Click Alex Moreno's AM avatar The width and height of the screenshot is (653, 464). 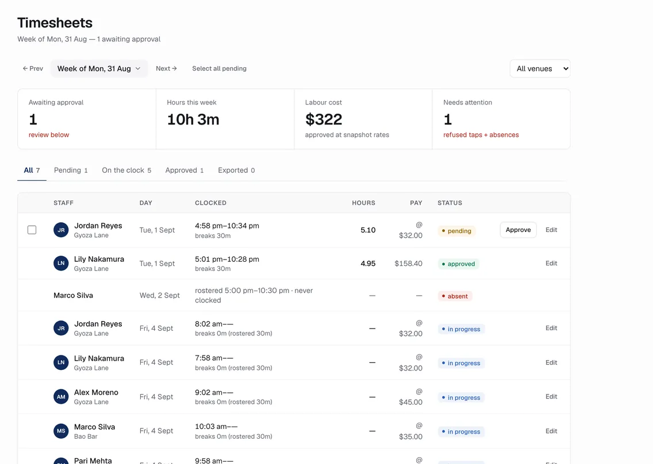[61, 397]
